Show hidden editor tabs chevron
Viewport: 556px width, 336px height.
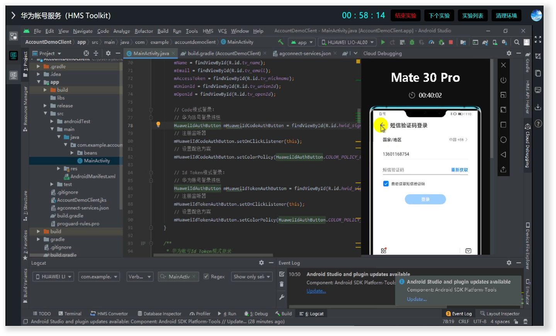point(355,53)
